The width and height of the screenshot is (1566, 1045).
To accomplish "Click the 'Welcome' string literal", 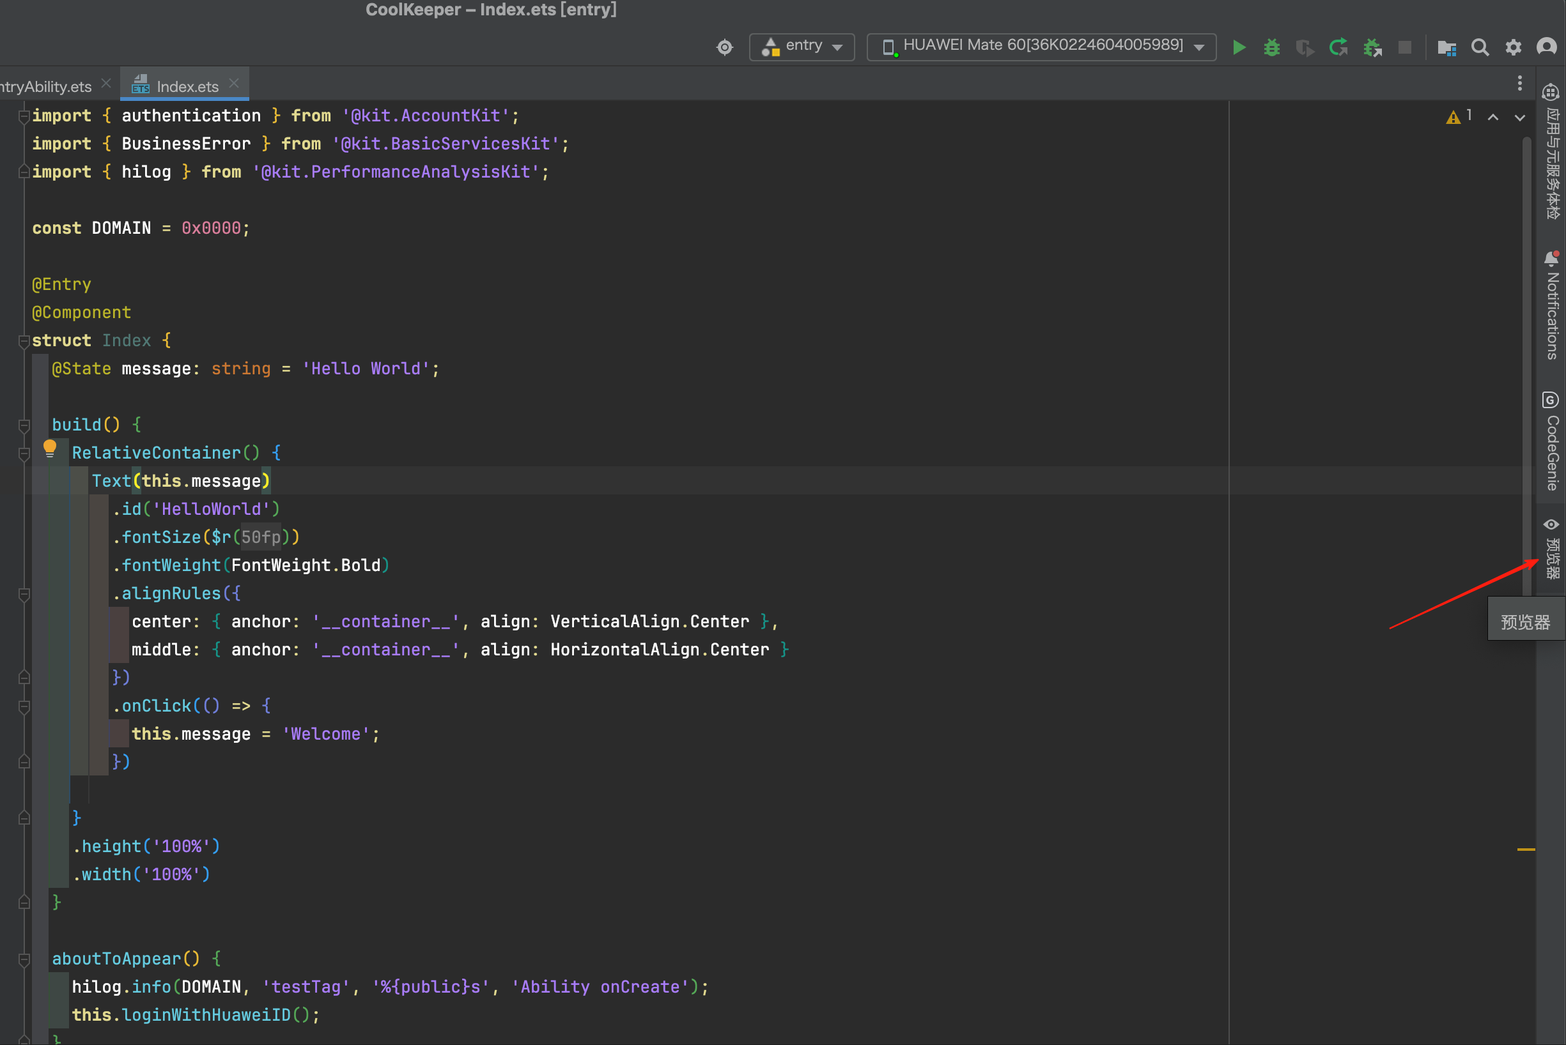I will 326,735.
